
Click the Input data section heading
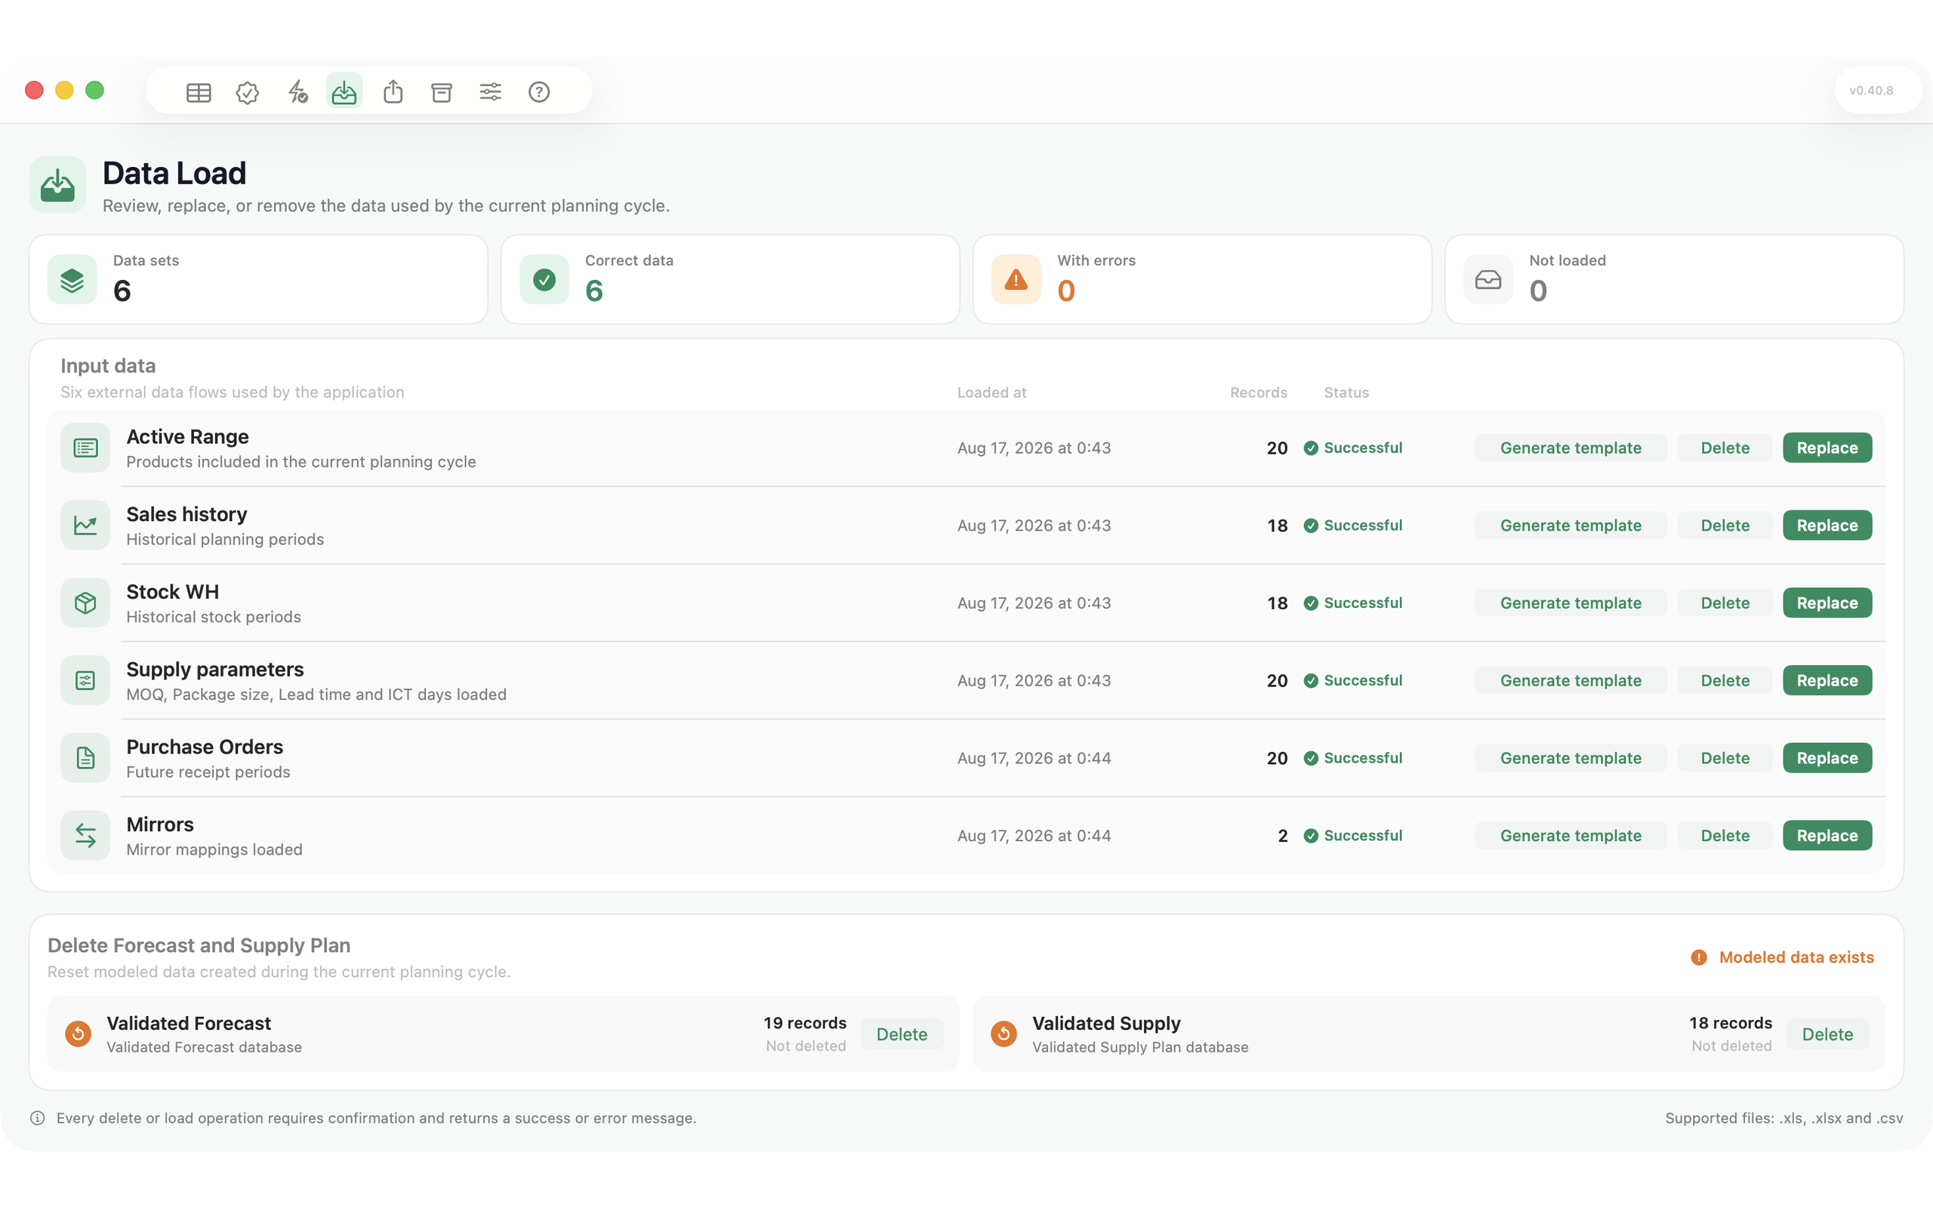pos(108,366)
